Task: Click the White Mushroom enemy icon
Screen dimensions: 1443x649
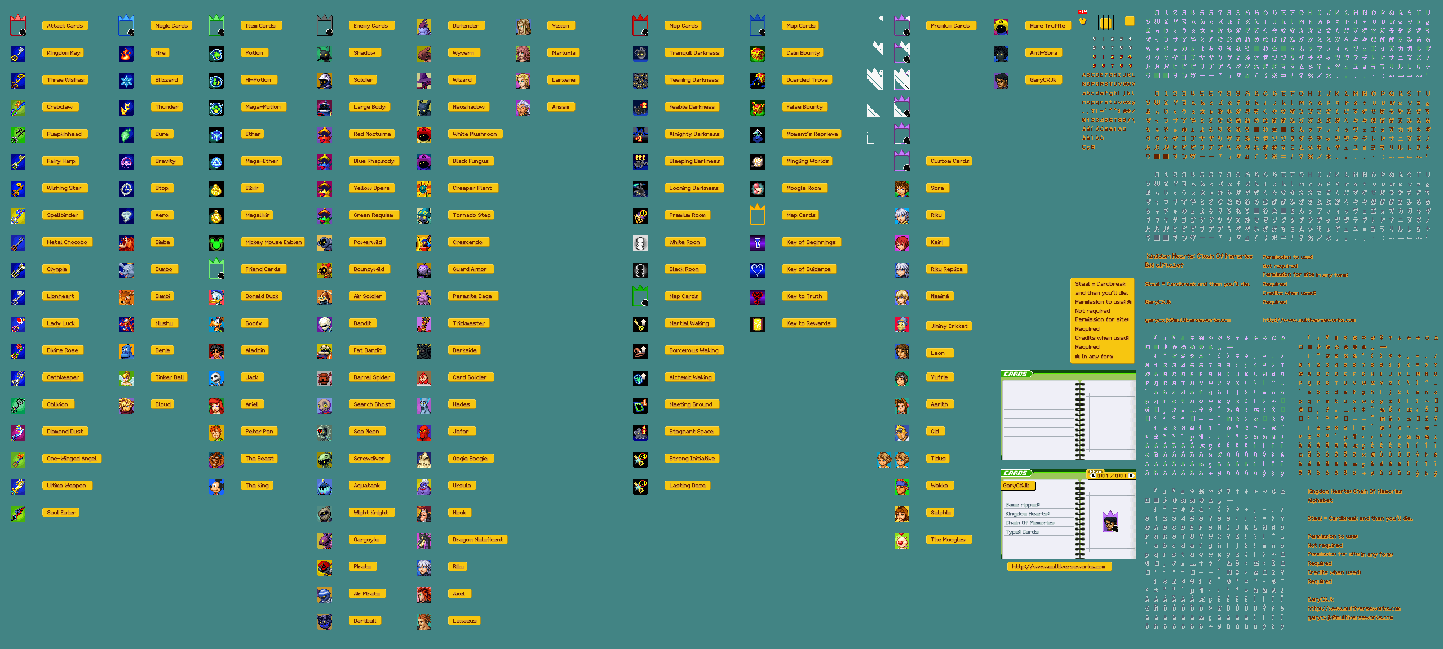Action: pos(424,135)
